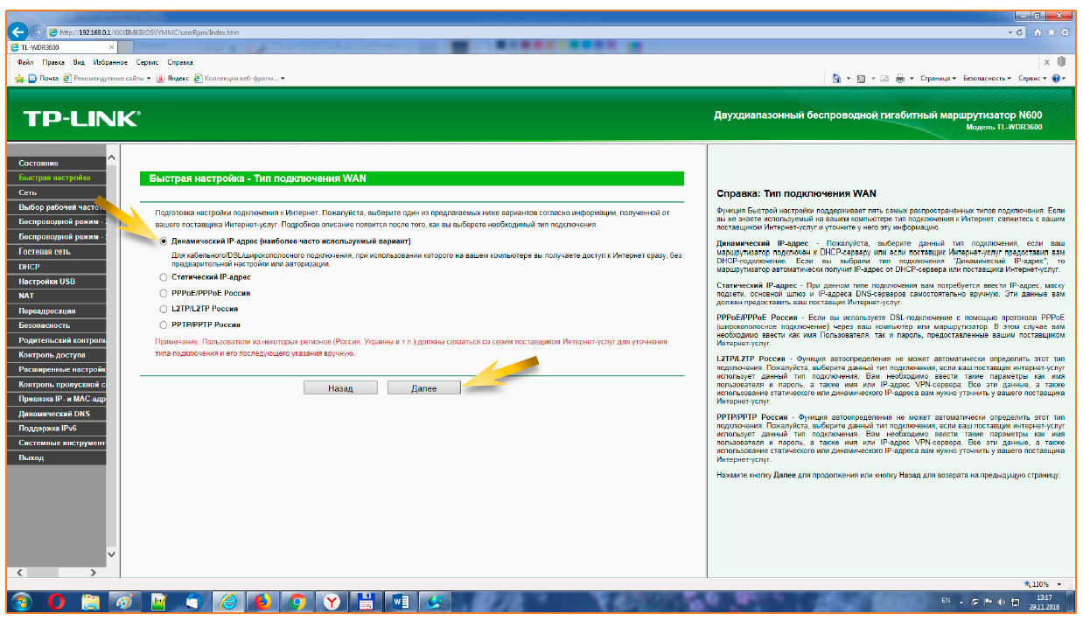The height and width of the screenshot is (628, 1083).
Task: Open the Opera browser taskbar icon
Action: (55, 602)
